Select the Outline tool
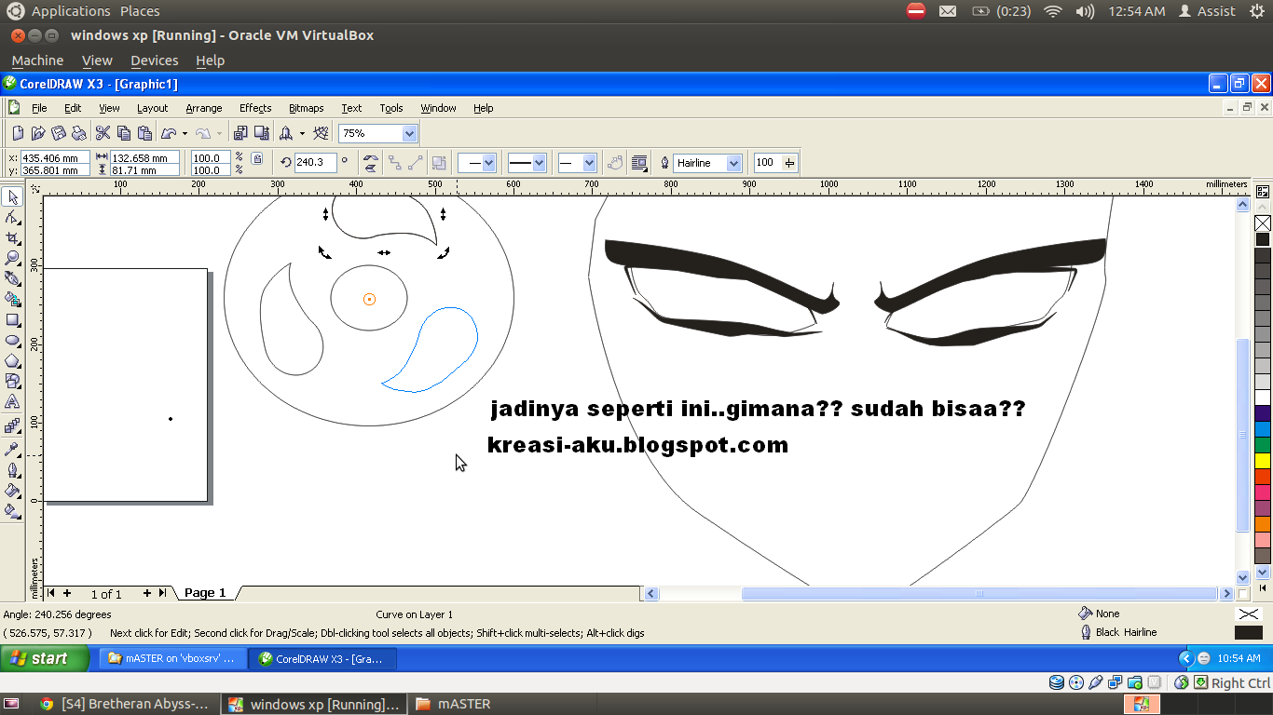This screenshot has width=1273, height=715. (x=12, y=469)
